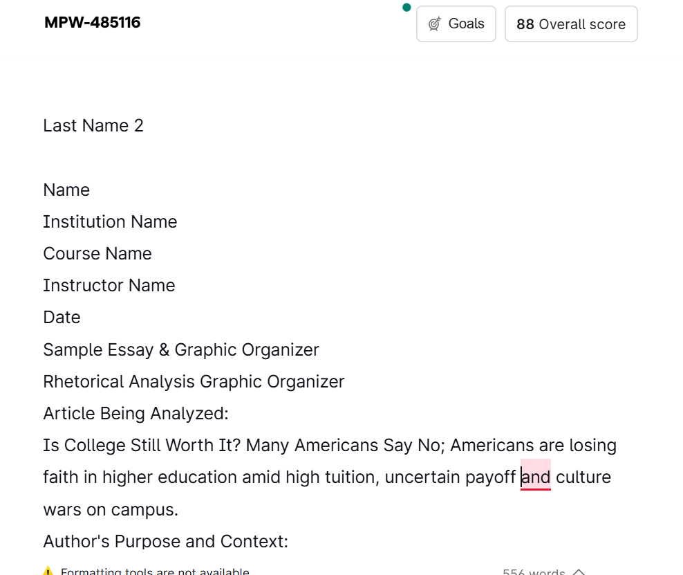
Task: View the 88 Overall score details
Action: [x=570, y=24]
